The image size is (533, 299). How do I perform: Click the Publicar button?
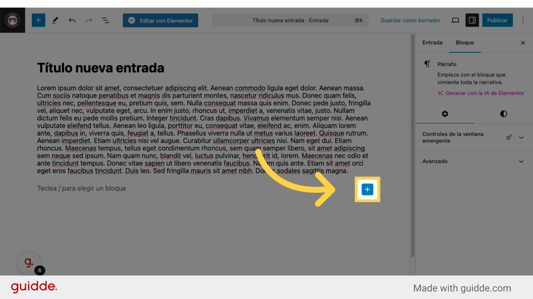coord(497,20)
